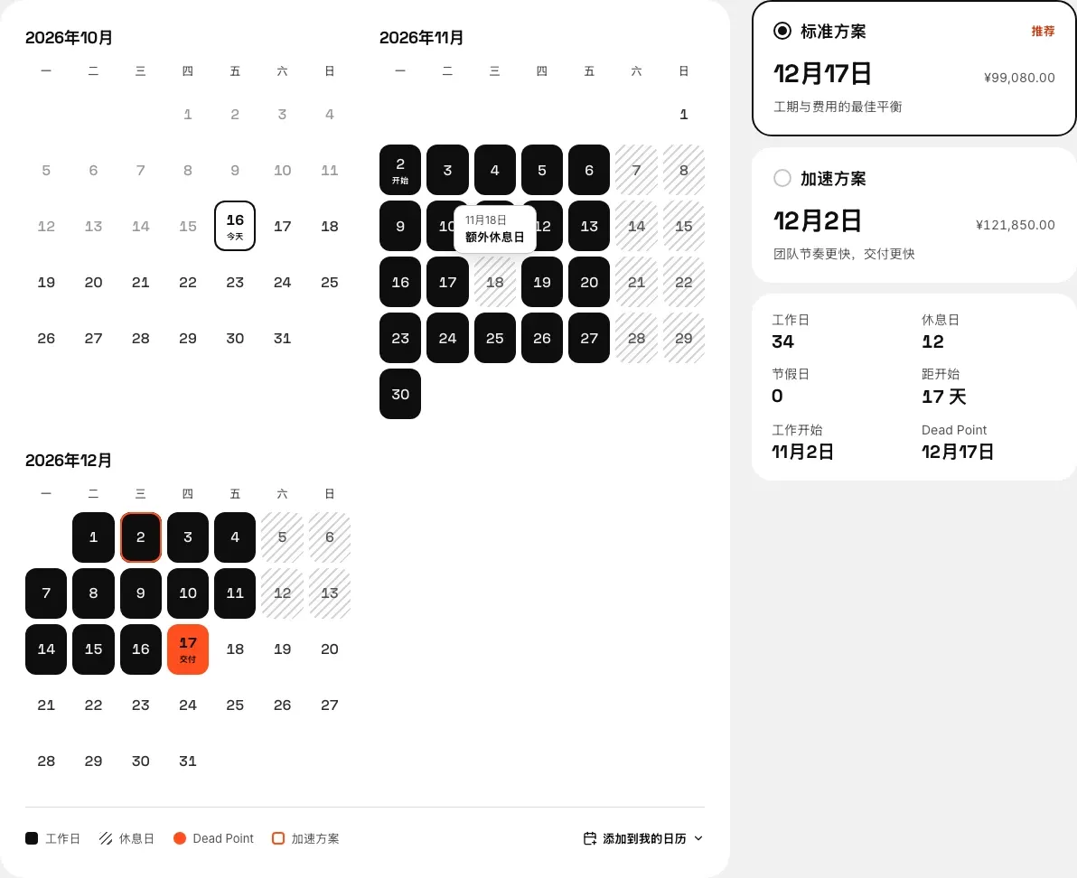Click November 13 working day

coord(588,226)
